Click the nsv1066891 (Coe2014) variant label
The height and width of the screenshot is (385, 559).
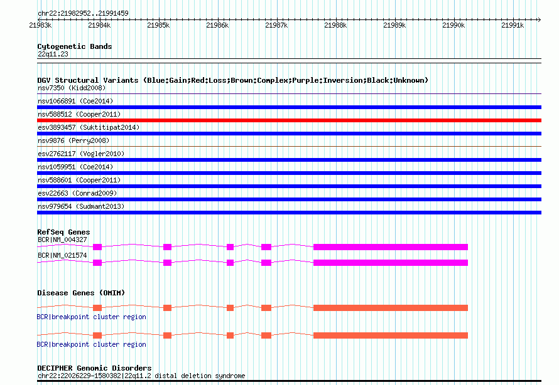coord(75,101)
